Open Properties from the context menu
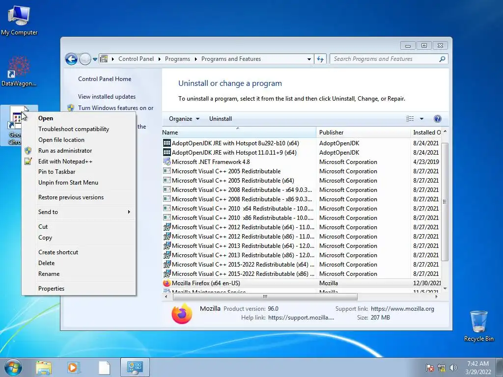Screen dimensions: 503x377 (x=51, y=289)
